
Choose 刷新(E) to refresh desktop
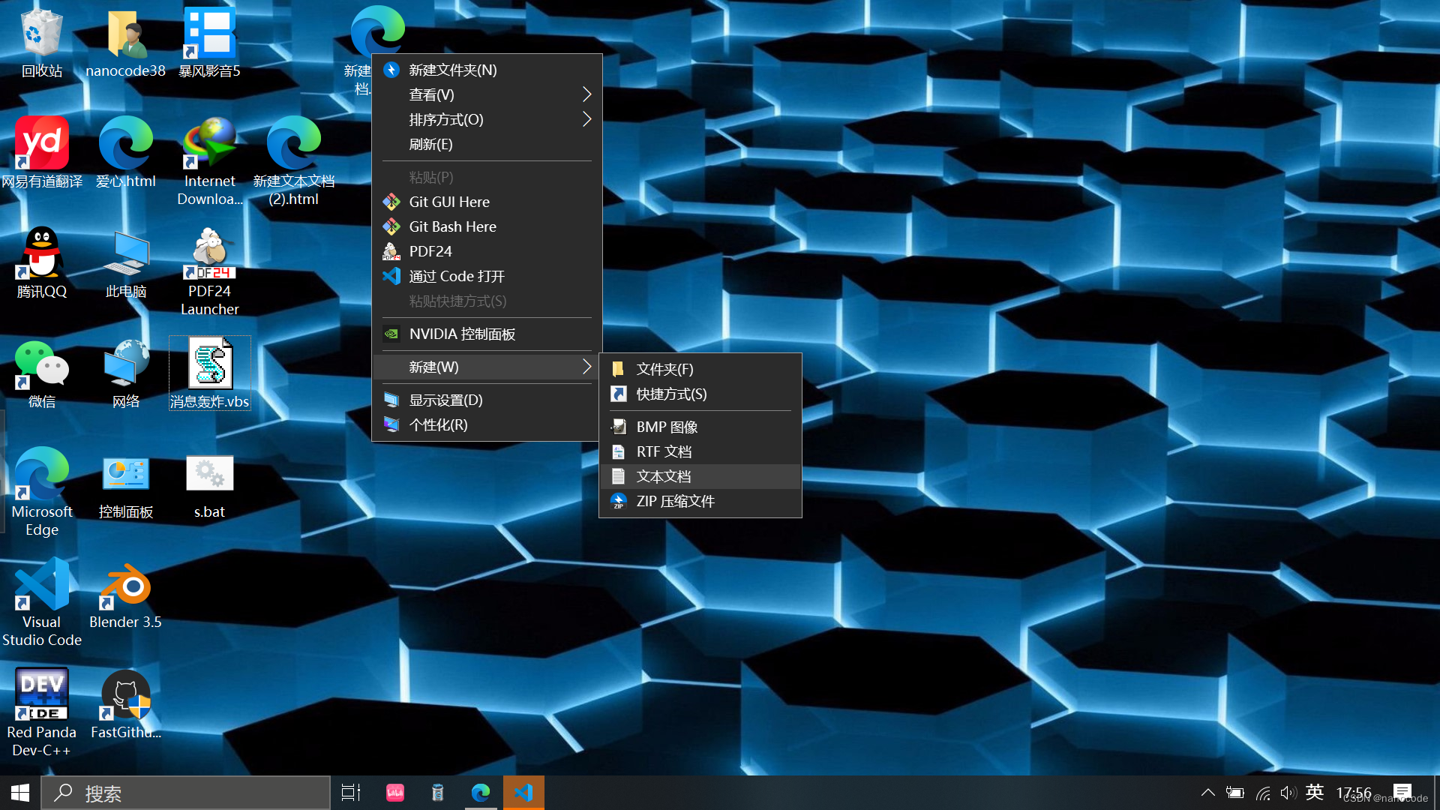coord(487,144)
